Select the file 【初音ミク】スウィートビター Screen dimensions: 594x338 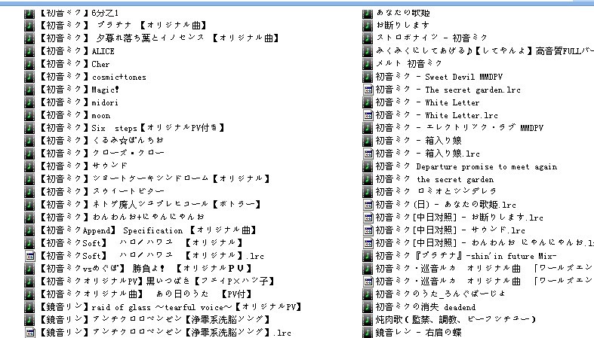(103, 191)
